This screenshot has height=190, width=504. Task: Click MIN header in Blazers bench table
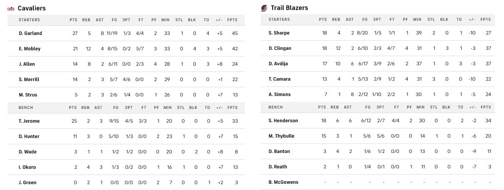pyautogui.click(x=417, y=107)
